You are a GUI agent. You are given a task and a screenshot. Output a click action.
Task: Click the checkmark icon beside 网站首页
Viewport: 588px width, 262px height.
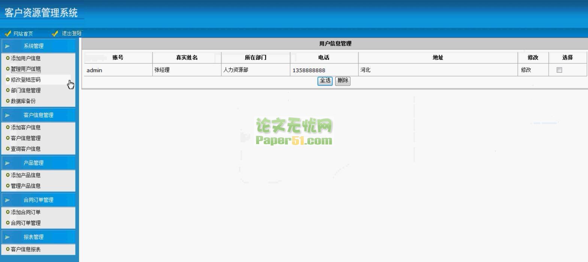point(8,33)
